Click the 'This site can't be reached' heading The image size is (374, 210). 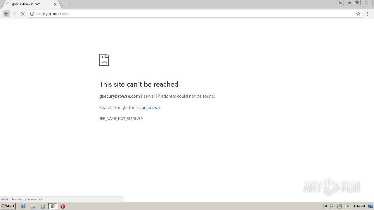139,84
